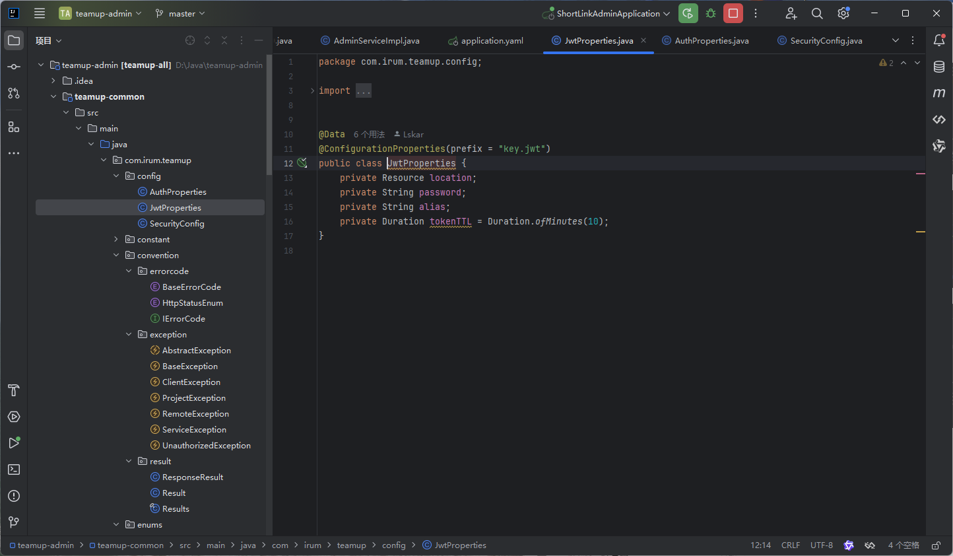Open the master branch dropdown
The width and height of the screenshot is (953, 556).
click(180, 13)
